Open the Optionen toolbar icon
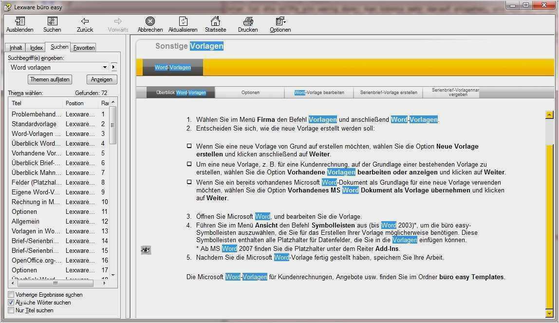 [280, 21]
